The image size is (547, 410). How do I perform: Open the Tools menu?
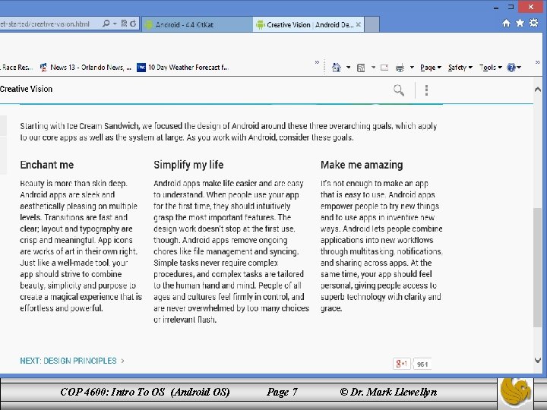coord(491,68)
